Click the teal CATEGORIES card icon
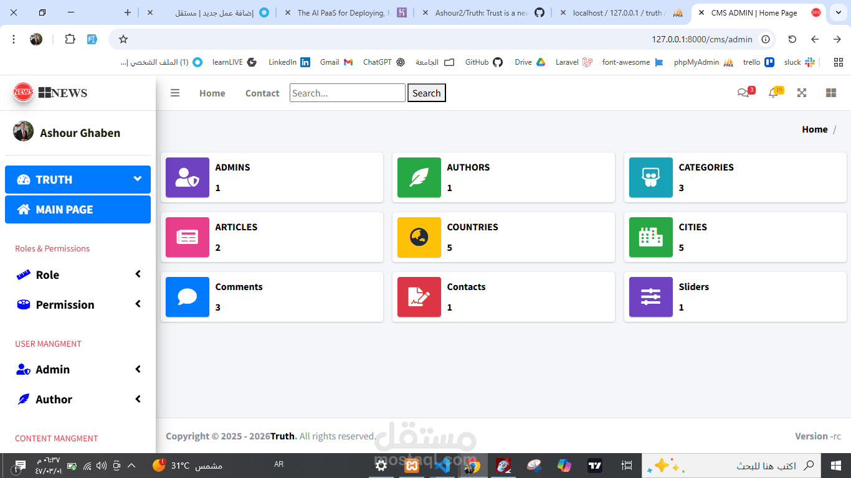851x478 pixels. [x=651, y=177]
